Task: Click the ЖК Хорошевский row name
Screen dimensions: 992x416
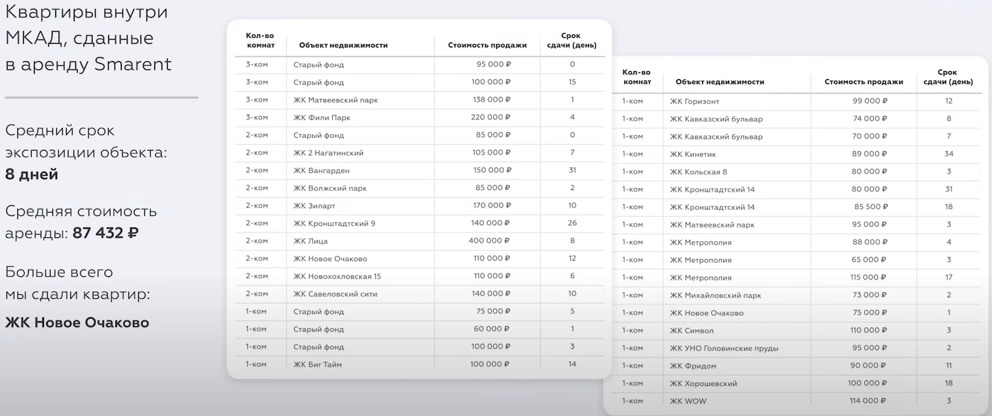Action: (x=703, y=383)
